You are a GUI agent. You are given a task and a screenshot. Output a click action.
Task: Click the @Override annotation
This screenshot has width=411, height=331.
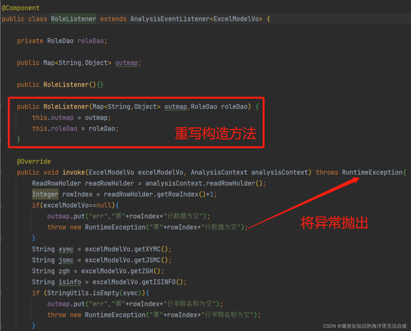(34, 161)
